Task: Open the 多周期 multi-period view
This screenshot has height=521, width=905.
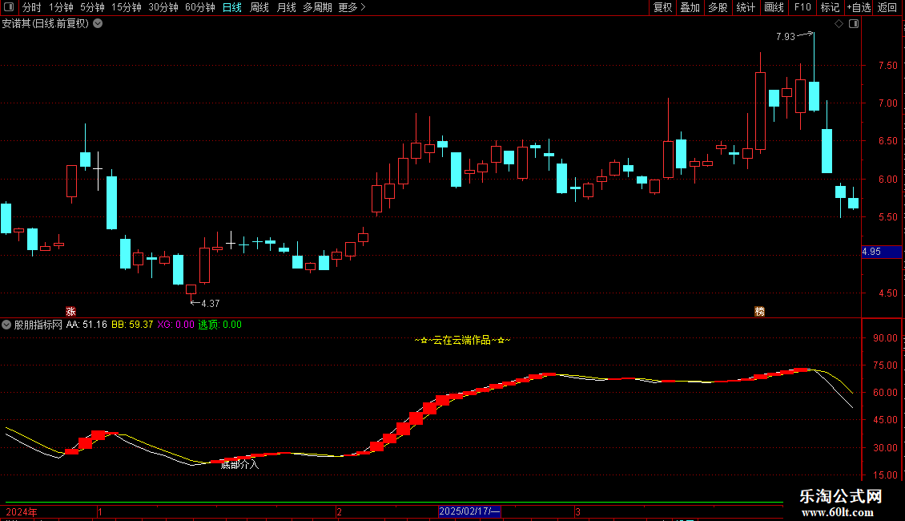Action: point(317,7)
